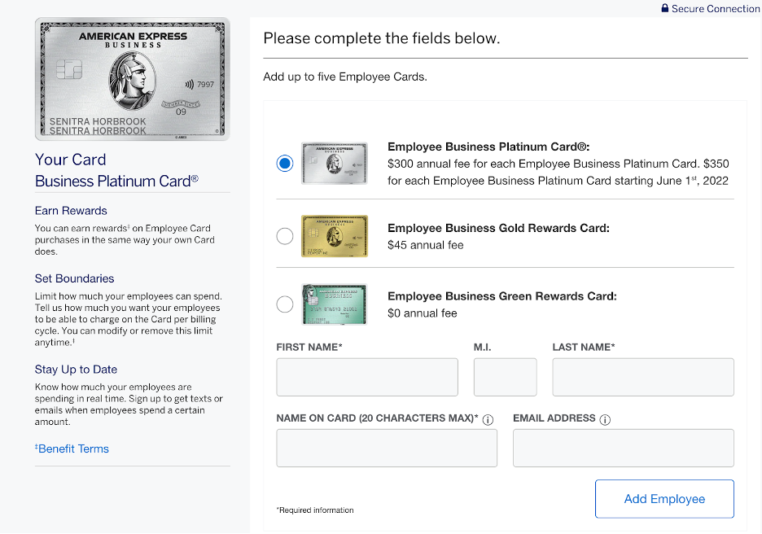Open the Benefit Terms link

point(72,449)
